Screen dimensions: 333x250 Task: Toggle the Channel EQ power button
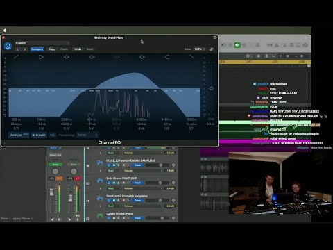click(8, 46)
